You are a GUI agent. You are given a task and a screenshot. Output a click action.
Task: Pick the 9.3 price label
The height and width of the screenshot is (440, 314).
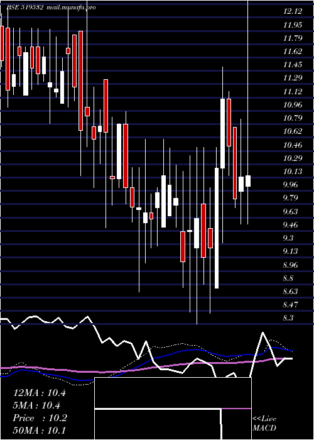tap(289, 238)
